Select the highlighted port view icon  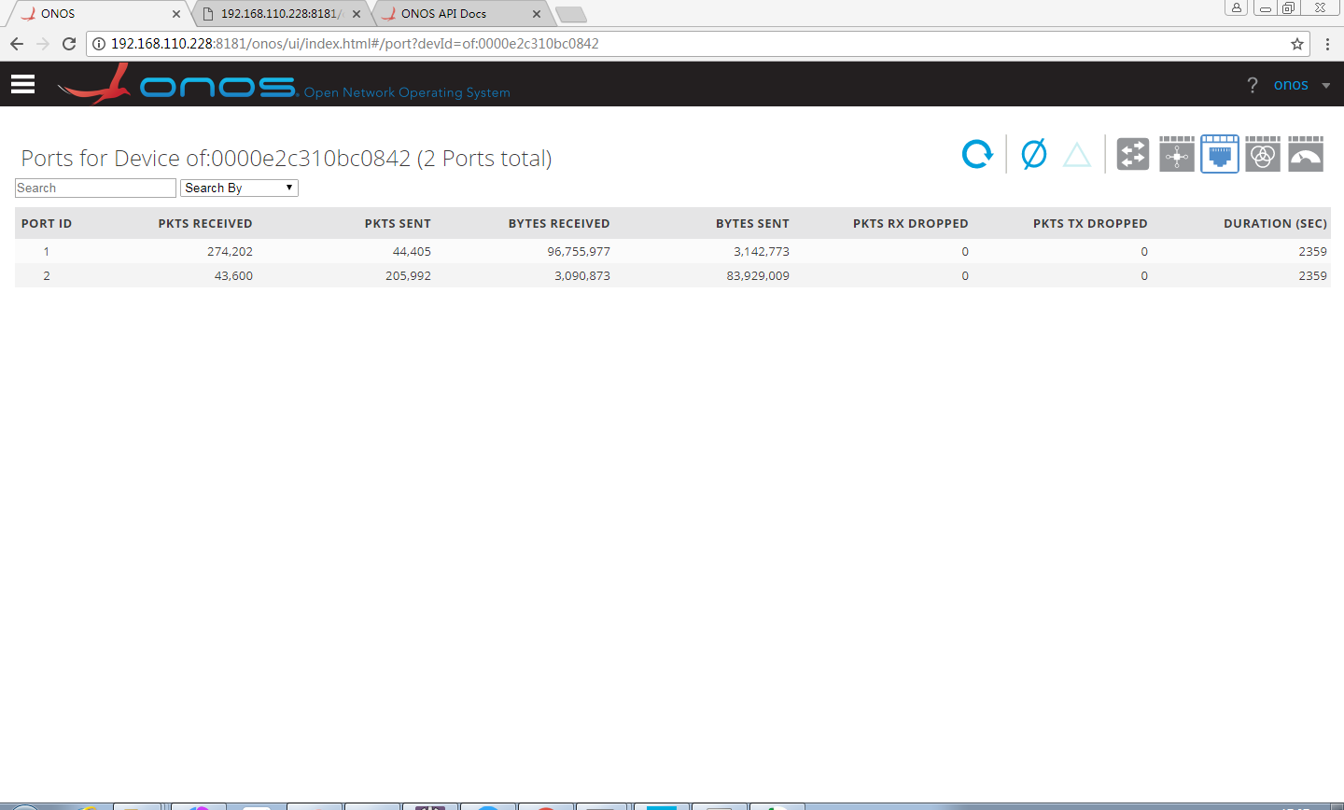1220,154
